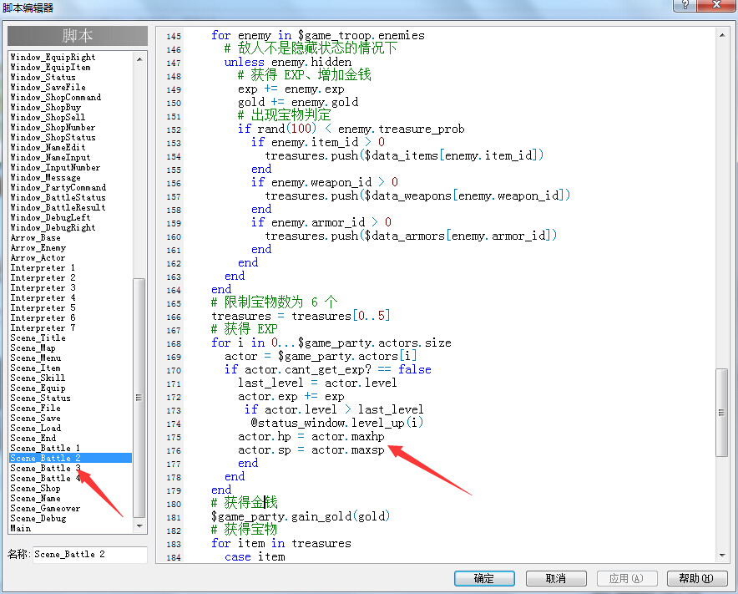The width and height of the screenshot is (738, 594).
Task: Select Scene_Menu in the script list
Action: pyautogui.click(x=36, y=358)
